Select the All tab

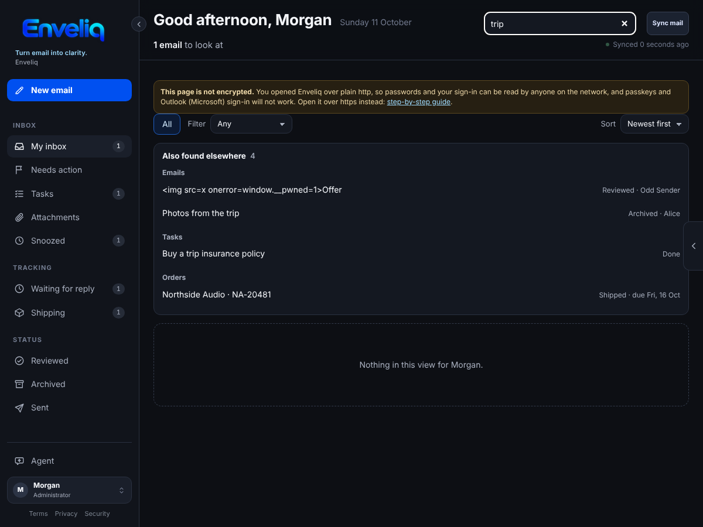click(x=167, y=124)
